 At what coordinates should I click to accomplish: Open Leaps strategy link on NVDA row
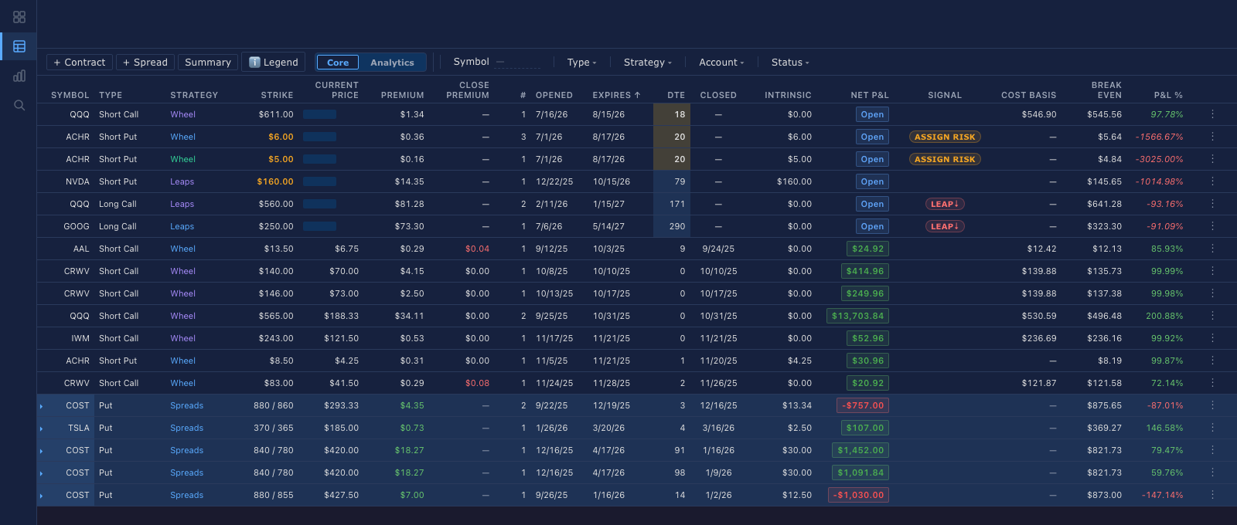182,181
